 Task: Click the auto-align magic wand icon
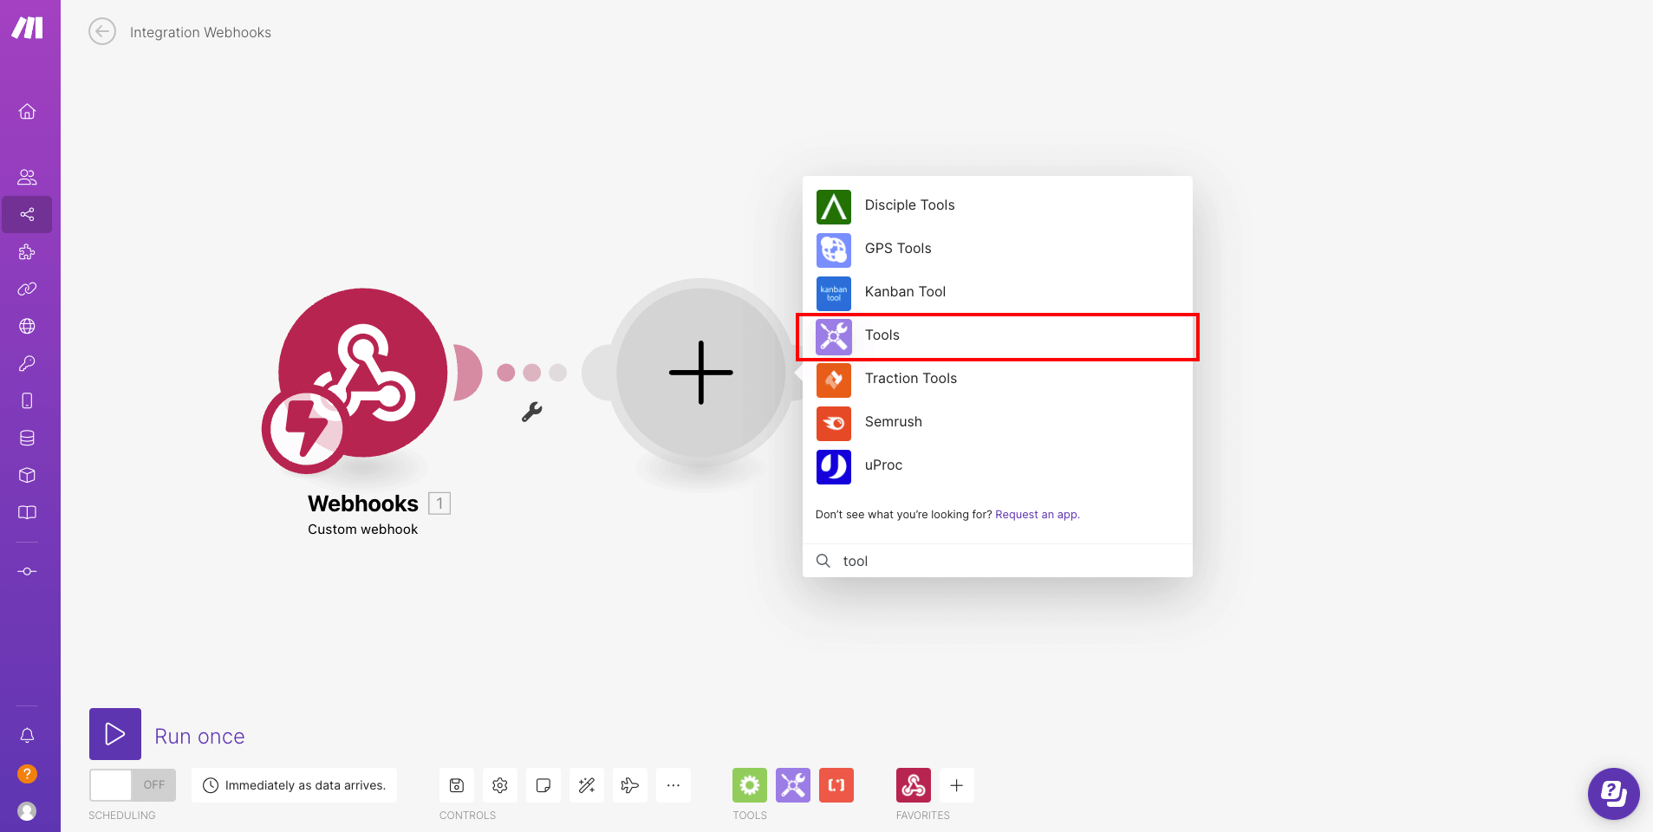(587, 785)
